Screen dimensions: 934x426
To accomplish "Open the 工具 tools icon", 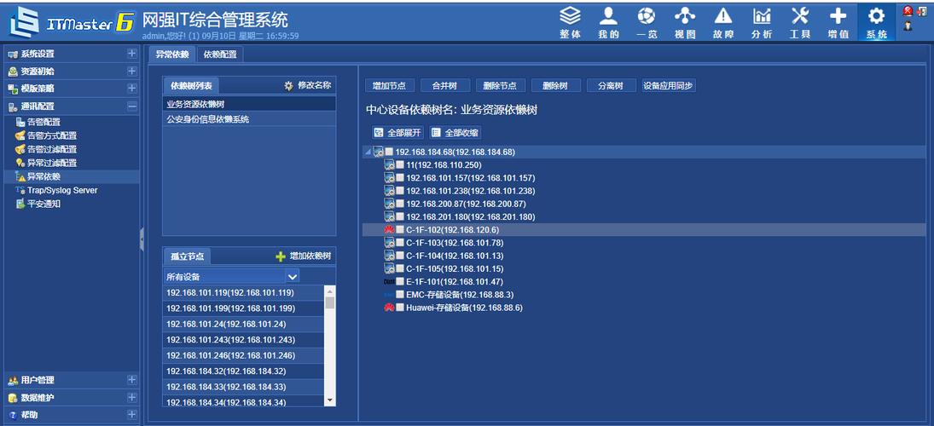I will coord(800,17).
